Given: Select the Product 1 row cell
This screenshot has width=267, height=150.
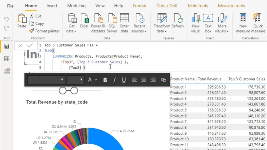Looking at the screenshot, I should pyautogui.click(x=178, y=87).
